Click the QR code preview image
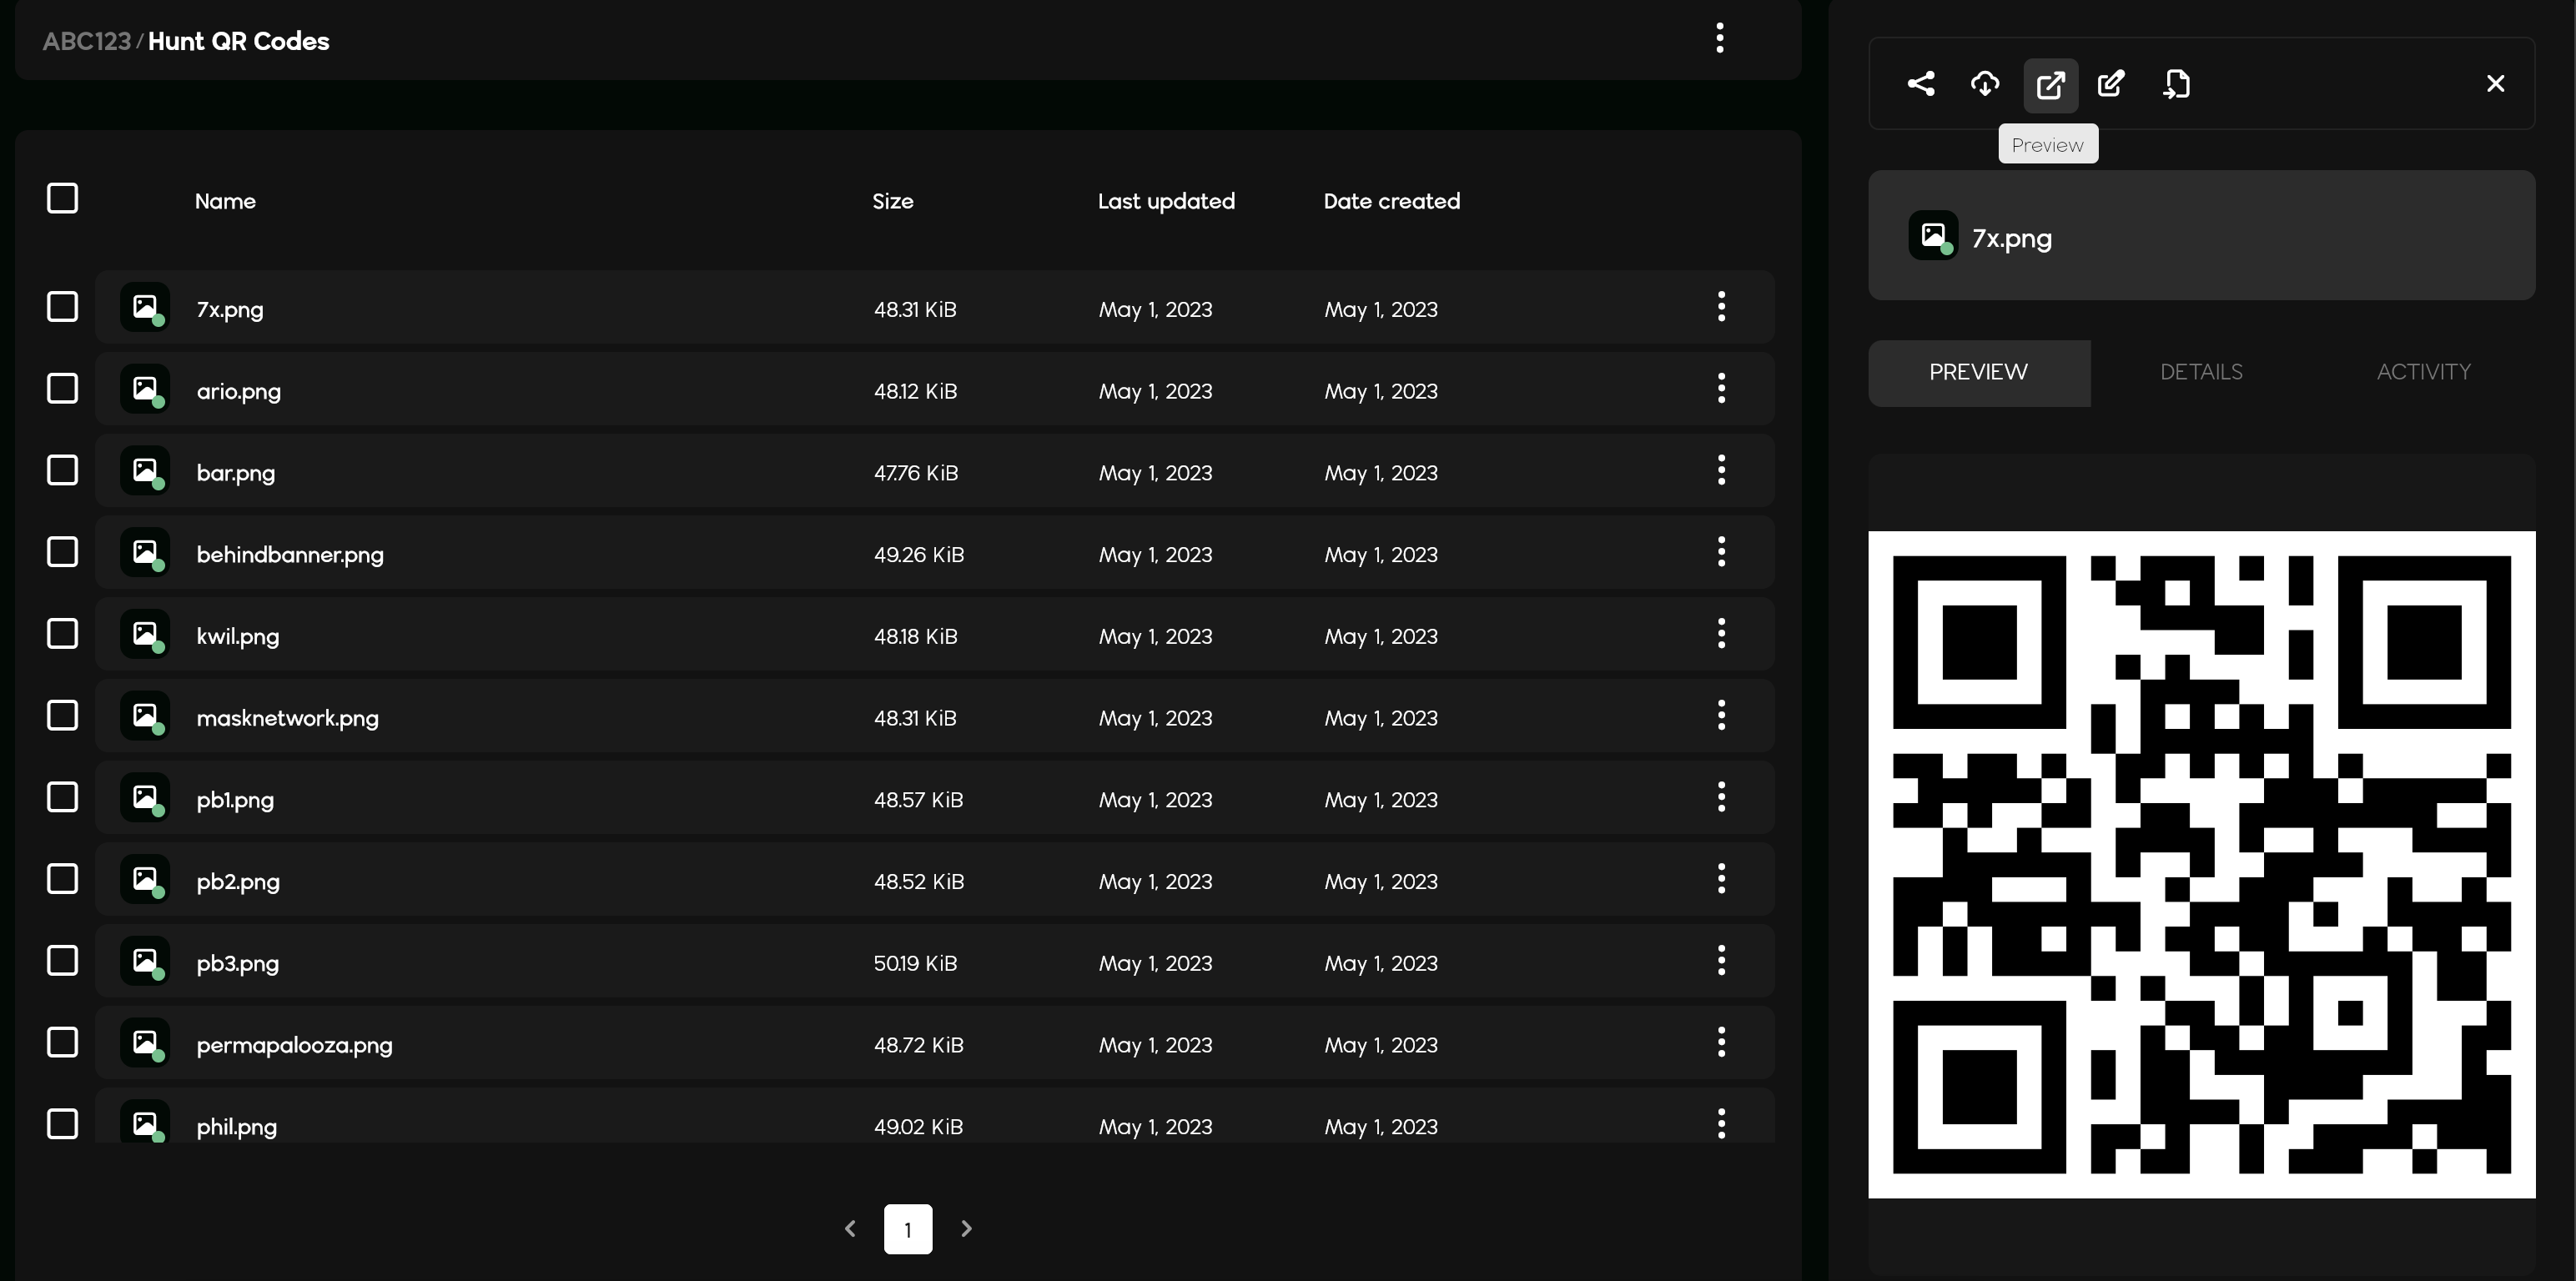This screenshot has width=2576, height=1281. (x=2201, y=865)
